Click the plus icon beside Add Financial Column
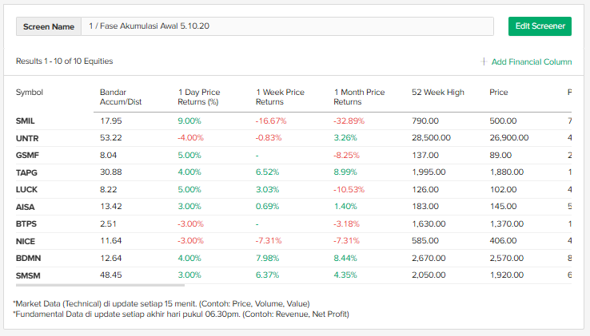The height and width of the screenshot is (336, 590). point(484,61)
